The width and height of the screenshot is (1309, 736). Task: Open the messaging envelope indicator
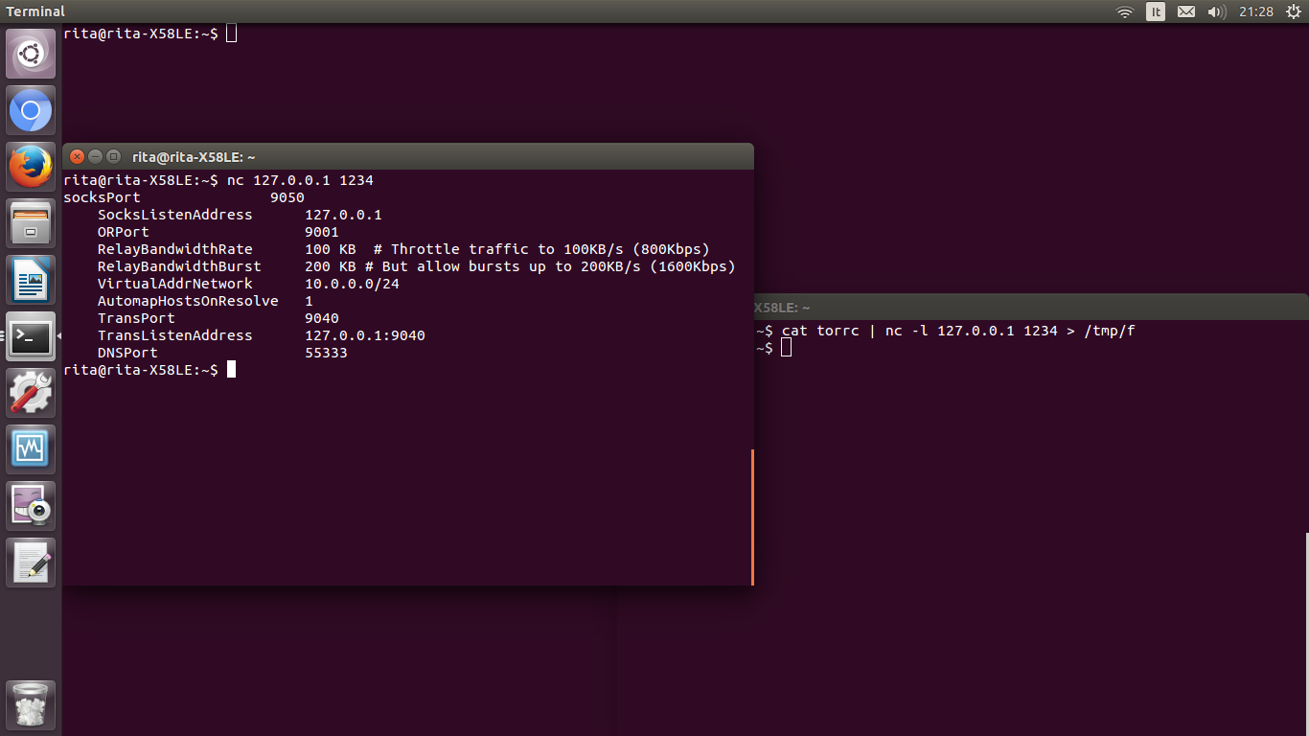1186,11
